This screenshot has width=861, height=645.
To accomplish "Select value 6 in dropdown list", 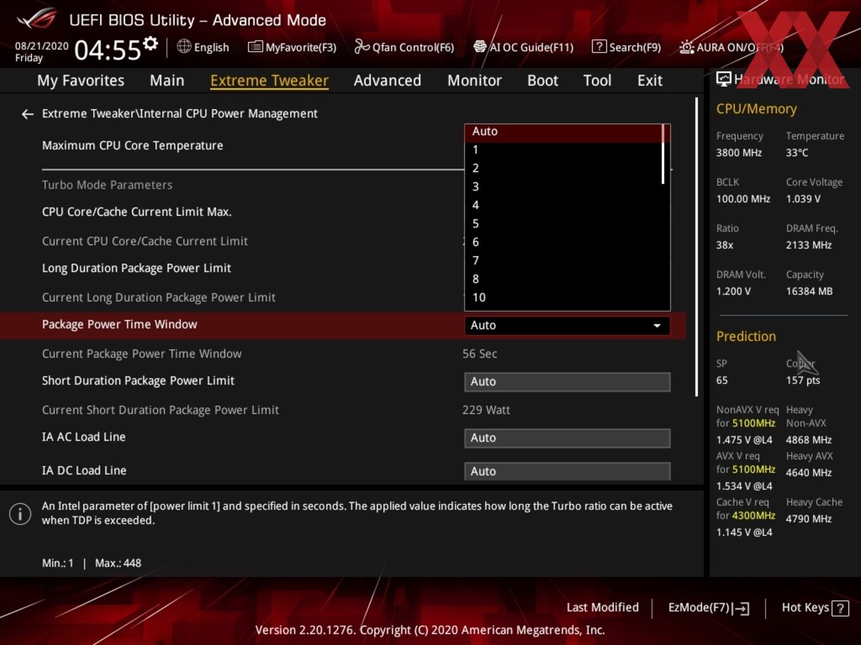I will tap(563, 242).
